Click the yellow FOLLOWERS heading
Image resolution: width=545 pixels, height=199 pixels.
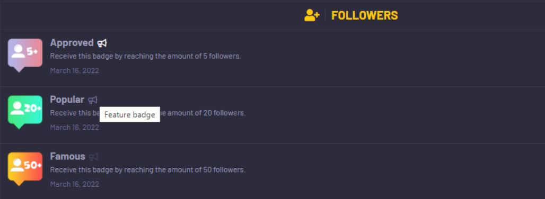(365, 15)
